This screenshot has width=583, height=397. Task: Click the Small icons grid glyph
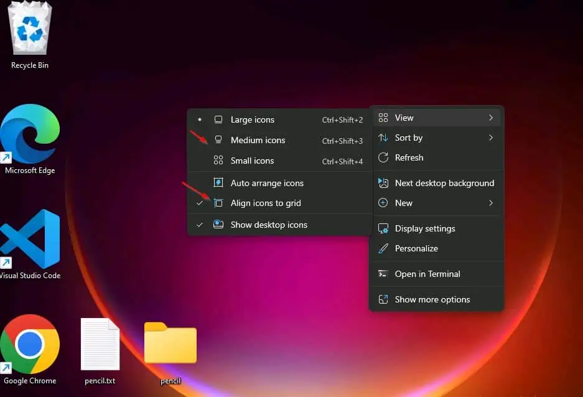click(218, 160)
